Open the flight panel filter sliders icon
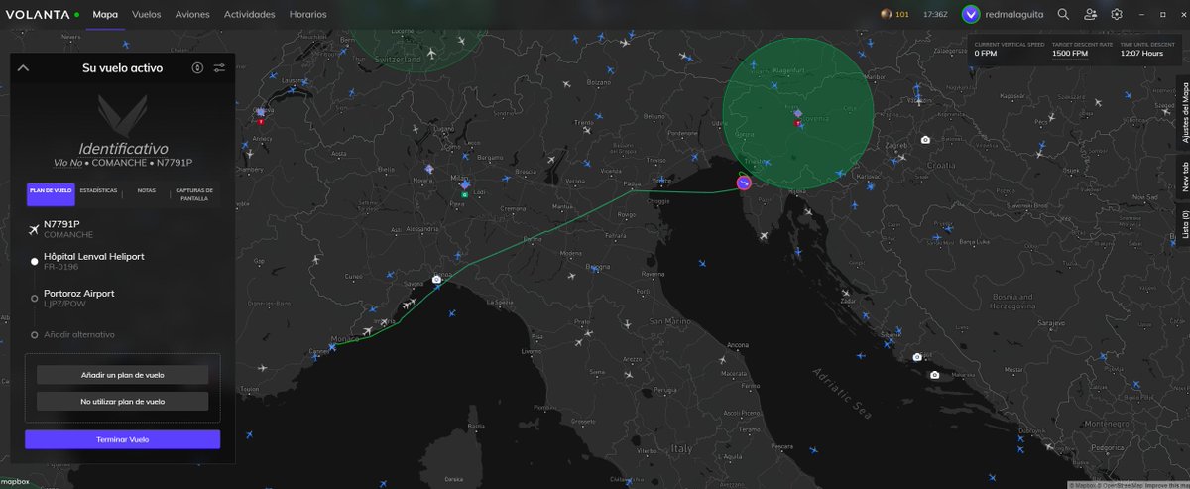The width and height of the screenshot is (1190, 489). click(219, 68)
